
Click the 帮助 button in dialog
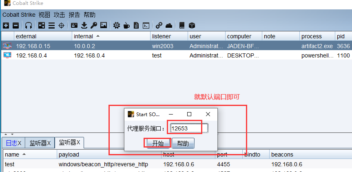click(183, 143)
